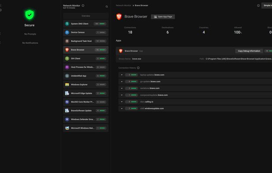272x173 pixels.
Task: Click the green Secure shield icon
Action: (29, 14)
